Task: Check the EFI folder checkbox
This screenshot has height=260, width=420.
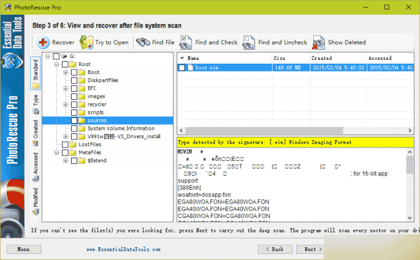Action: tap(74, 89)
